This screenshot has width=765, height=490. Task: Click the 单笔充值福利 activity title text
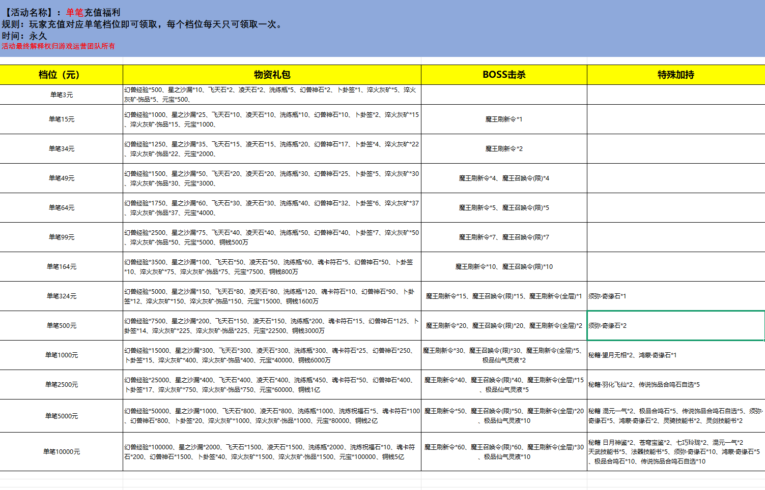(x=93, y=13)
